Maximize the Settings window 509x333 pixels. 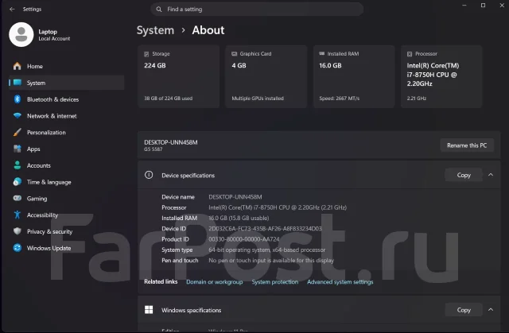[x=483, y=6]
